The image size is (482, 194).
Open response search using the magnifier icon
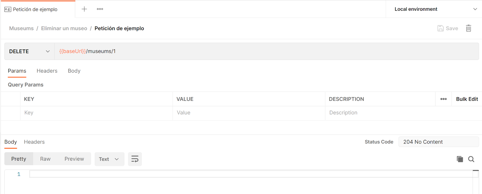pyautogui.click(x=471, y=159)
